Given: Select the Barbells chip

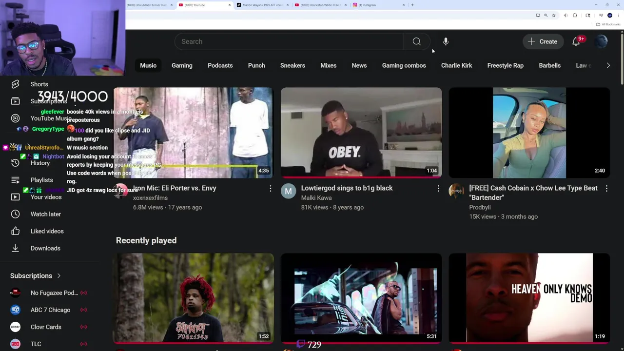Looking at the screenshot, I should (x=549, y=65).
